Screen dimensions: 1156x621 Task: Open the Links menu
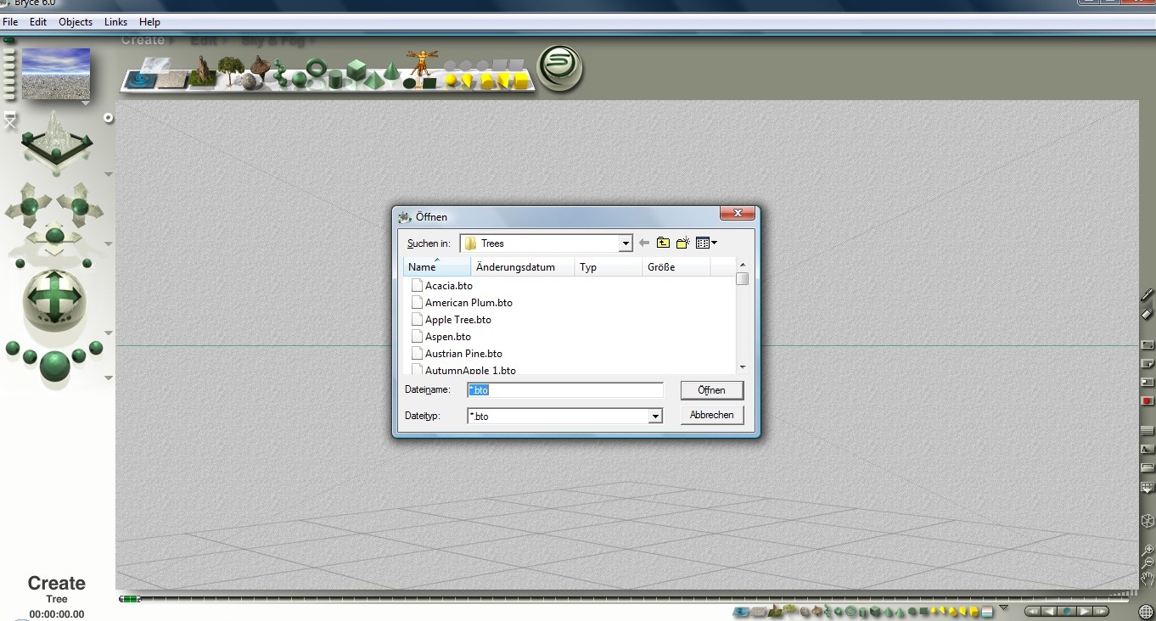[x=115, y=22]
